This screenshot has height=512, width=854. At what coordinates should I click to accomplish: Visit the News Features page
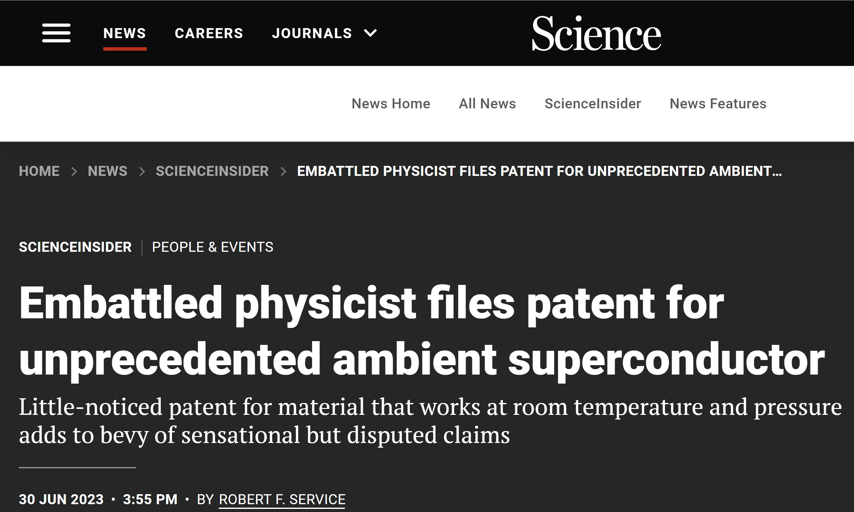click(718, 103)
